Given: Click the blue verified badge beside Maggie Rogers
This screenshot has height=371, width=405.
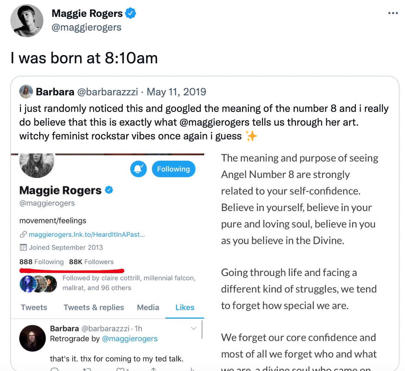Looking at the screenshot, I should point(130,13).
